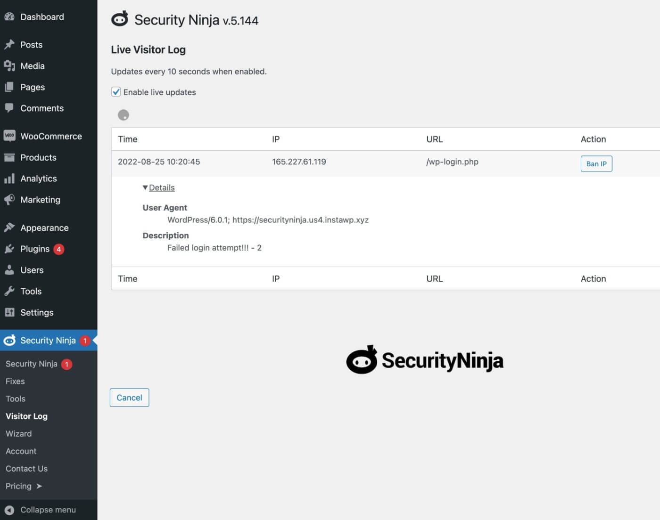Click the red badge on Security Ninja top menu
The width and height of the screenshot is (660, 520).
point(85,341)
